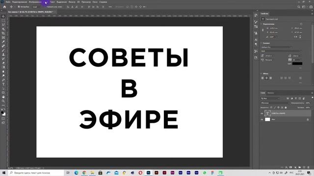
Task: Select the Hand tool
Action: pos(3,97)
